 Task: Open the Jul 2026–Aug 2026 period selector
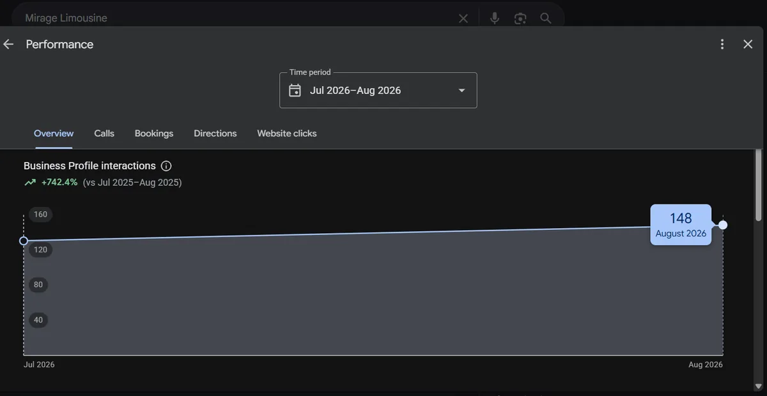click(x=378, y=90)
